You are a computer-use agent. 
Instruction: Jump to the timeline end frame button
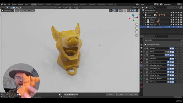point(77,94)
